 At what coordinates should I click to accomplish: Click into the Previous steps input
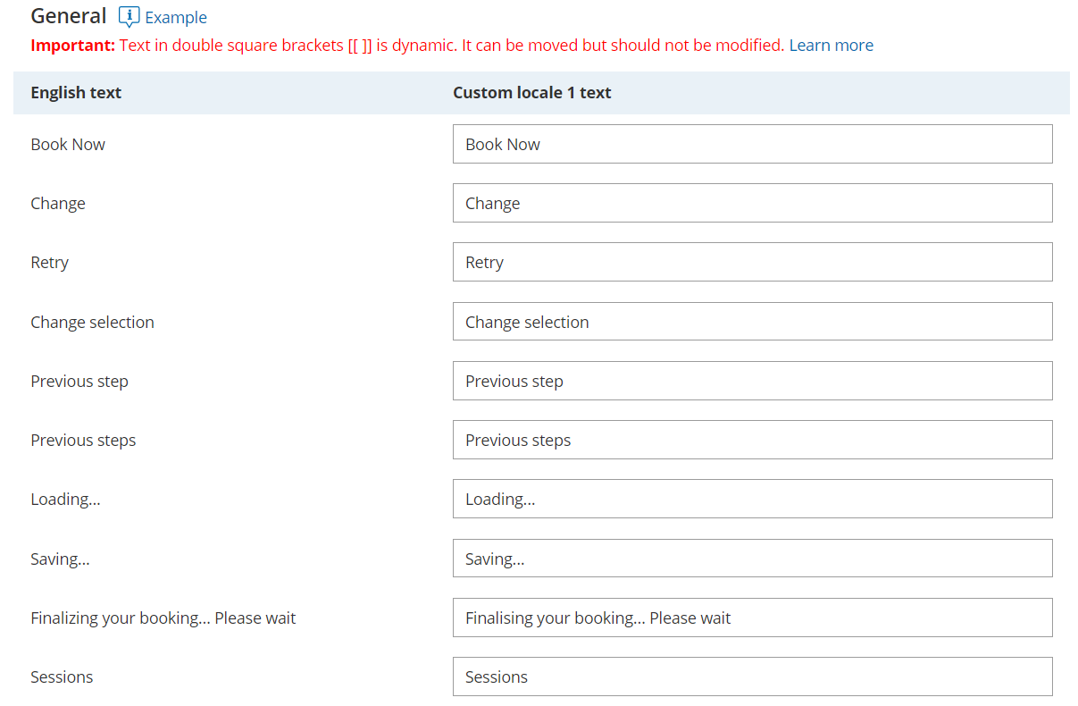[752, 440]
